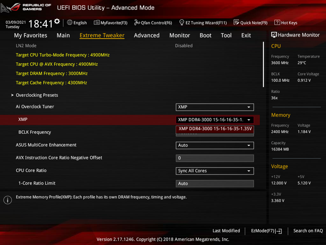Open the Boot tab
The width and height of the screenshot is (326, 245).
[205, 35]
